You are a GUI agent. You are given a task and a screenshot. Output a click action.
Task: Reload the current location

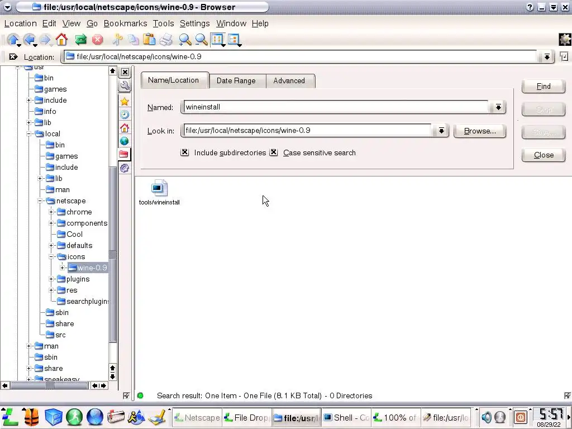pos(80,40)
